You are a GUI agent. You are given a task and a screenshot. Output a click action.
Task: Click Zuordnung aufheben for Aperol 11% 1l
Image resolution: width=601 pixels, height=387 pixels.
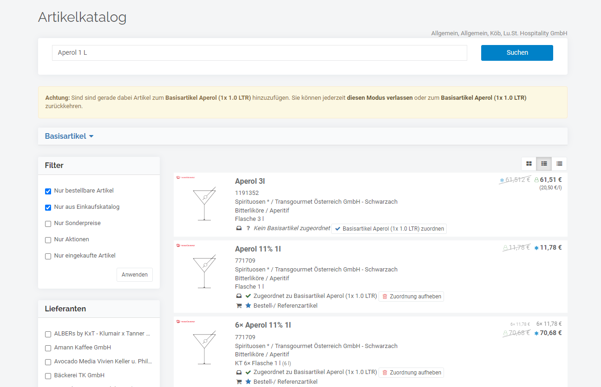[x=411, y=297]
